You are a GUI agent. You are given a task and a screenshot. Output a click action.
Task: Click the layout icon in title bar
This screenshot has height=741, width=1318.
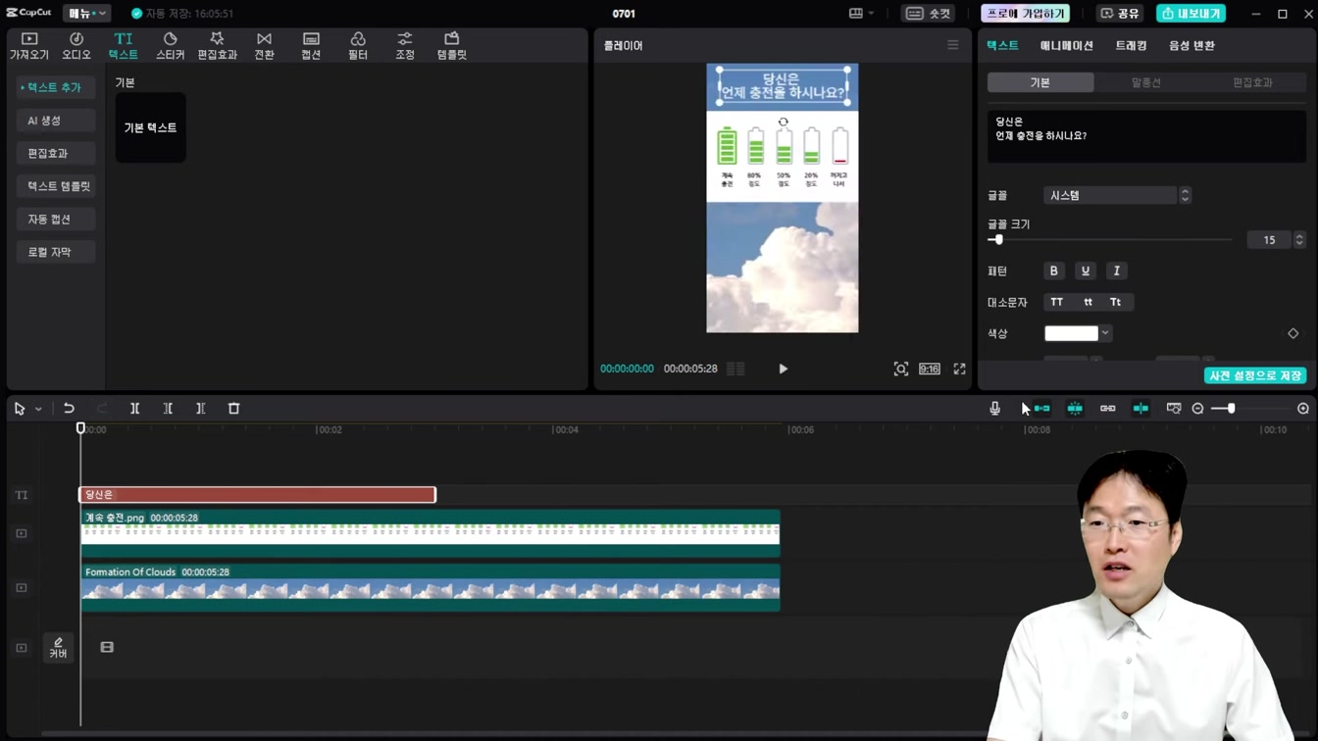856,14
